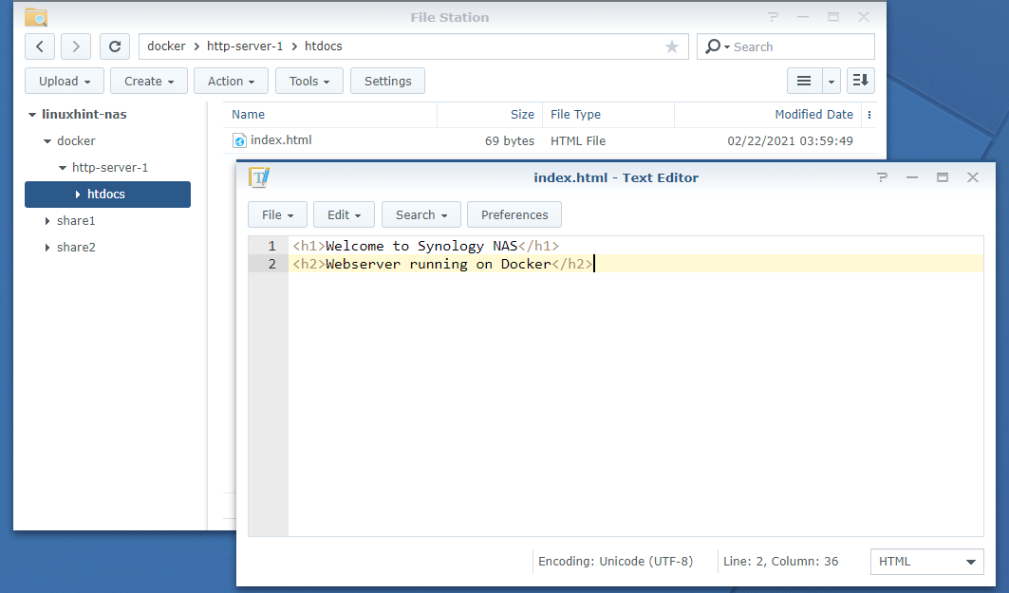Sort files by Modified Date column
This screenshot has width=1009, height=593.
point(813,115)
